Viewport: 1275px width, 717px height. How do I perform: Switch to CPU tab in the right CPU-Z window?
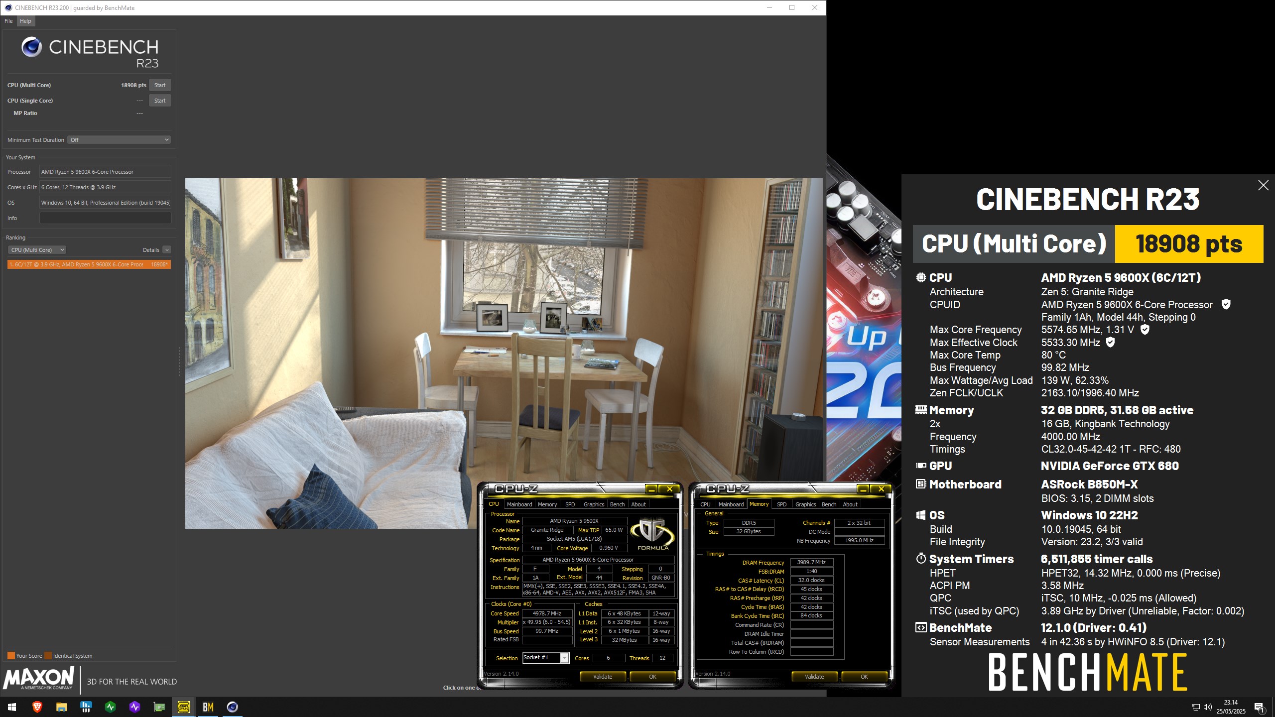tap(705, 504)
